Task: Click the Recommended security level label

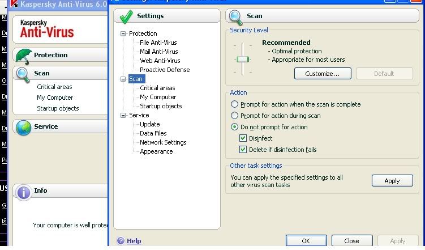Action: [x=286, y=43]
